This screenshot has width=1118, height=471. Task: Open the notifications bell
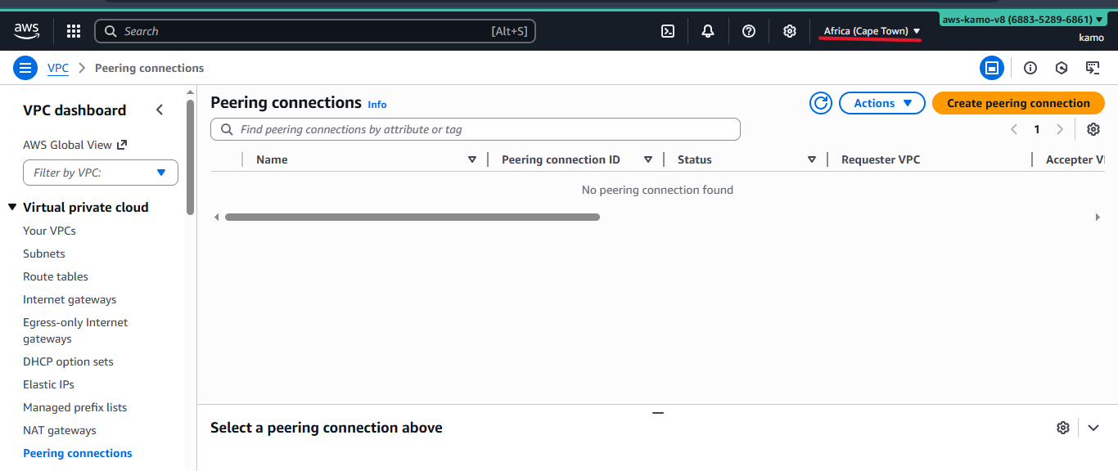[707, 30]
